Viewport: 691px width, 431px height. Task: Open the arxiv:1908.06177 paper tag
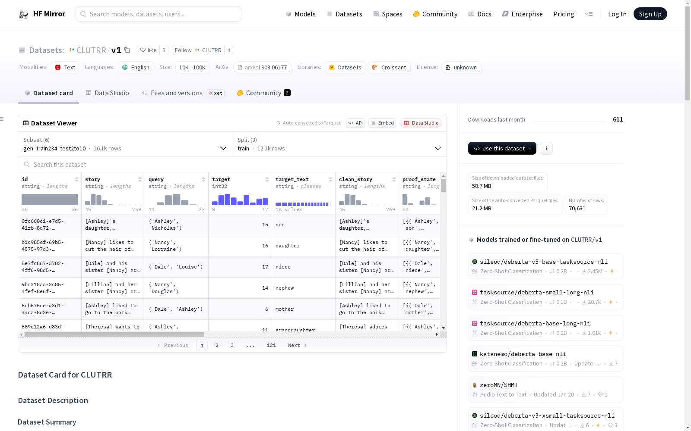[263, 67]
